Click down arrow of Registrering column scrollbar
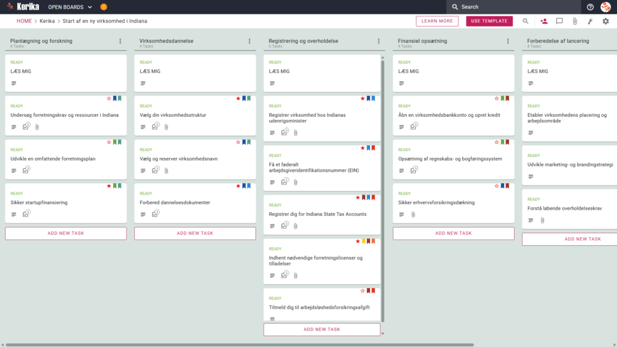This screenshot has width=617, height=347. [x=383, y=334]
